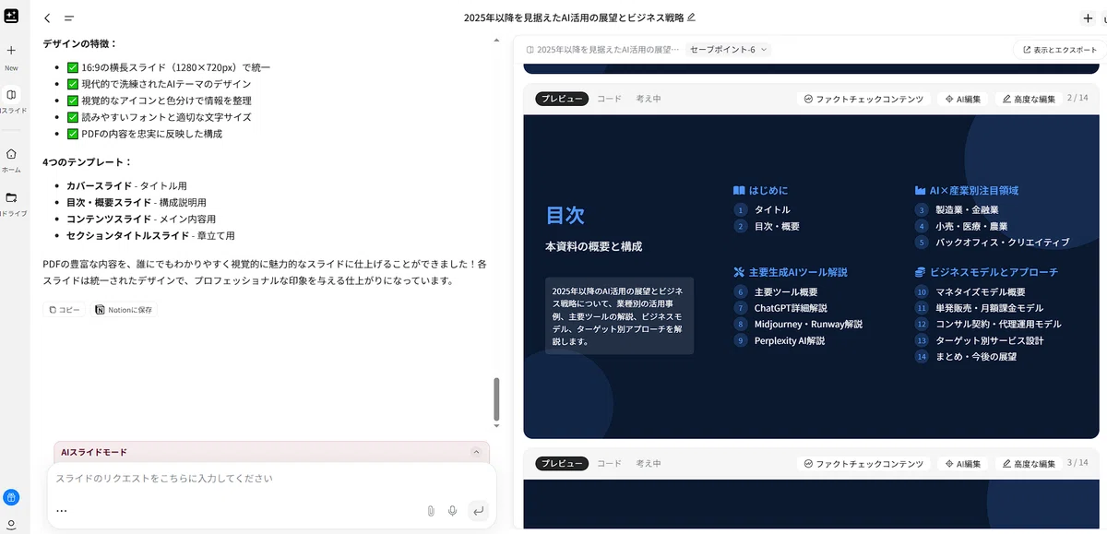Open 考え中 tab on slide 2

pos(649,99)
